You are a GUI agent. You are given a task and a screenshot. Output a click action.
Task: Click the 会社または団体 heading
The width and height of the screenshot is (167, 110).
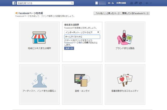coord(72,25)
